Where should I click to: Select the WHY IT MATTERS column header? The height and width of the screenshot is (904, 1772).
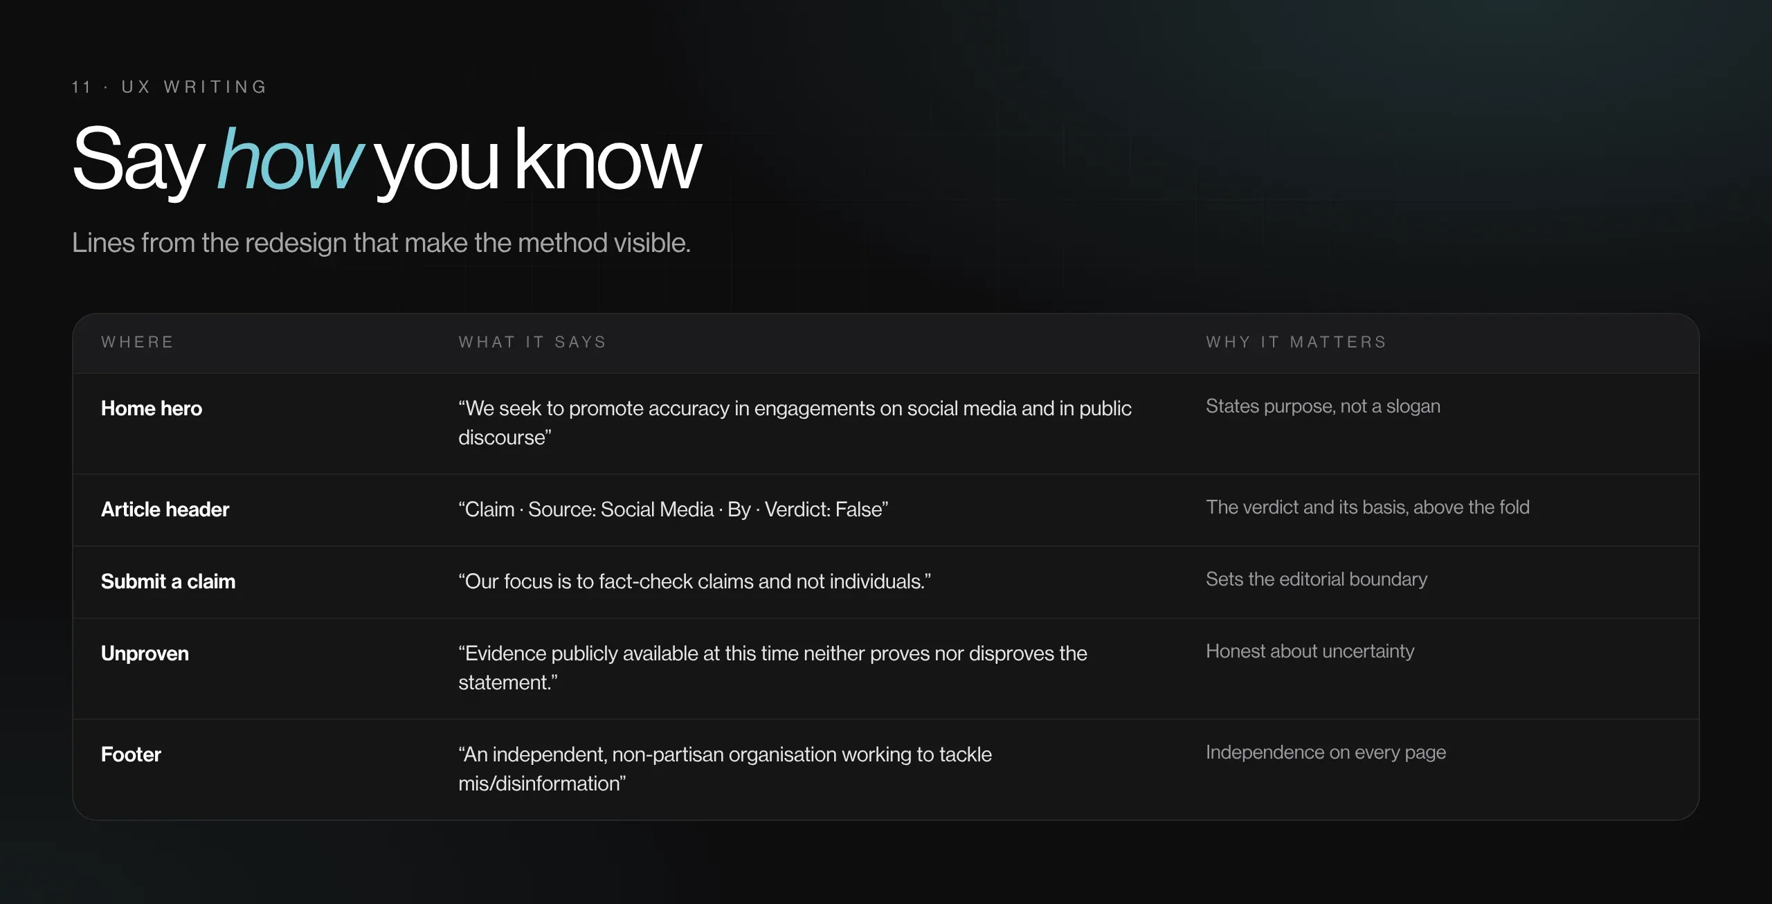(1296, 342)
